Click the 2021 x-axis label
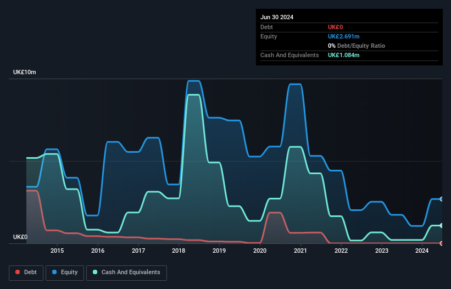Image resolution: width=451 pixels, height=289 pixels. [x=300, y=251]
